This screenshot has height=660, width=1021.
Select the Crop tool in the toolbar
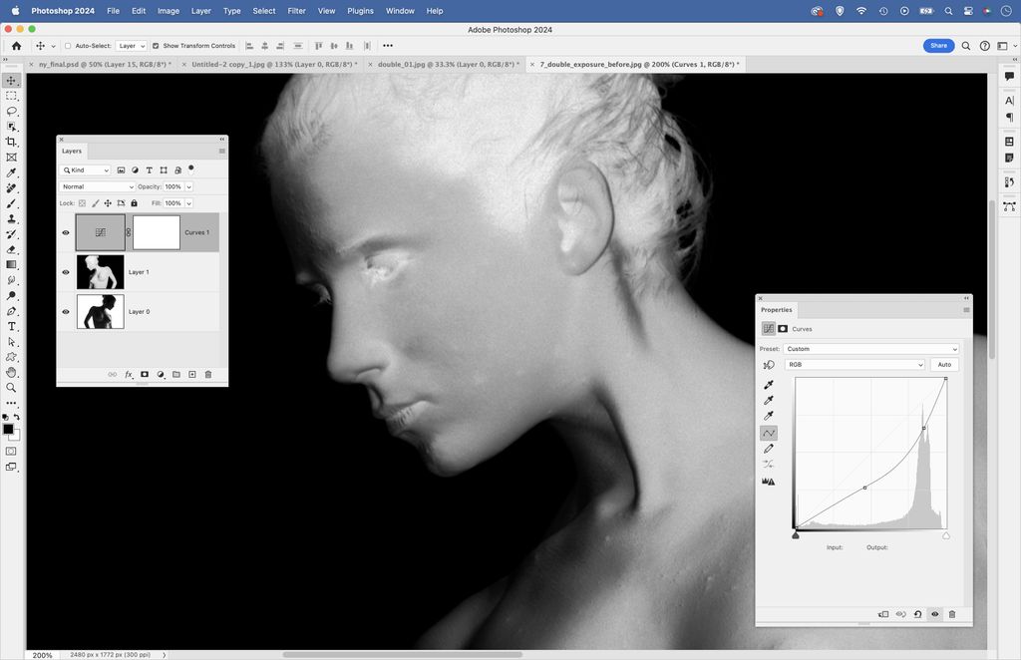pyautogui.click(x=12, y=142)
